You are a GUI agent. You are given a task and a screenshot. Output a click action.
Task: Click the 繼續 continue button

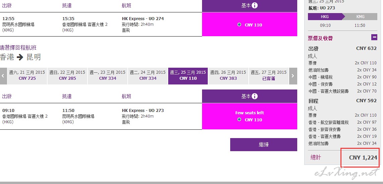coord(264,145)
